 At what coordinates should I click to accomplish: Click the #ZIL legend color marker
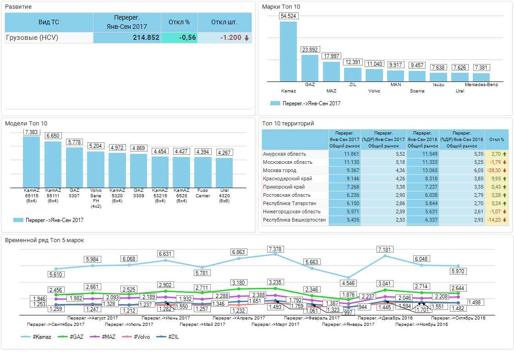click(x=161, y=337)
